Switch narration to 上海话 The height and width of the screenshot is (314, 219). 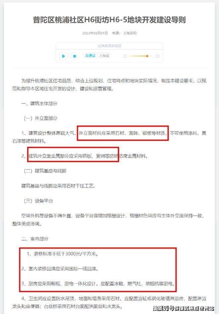pos(104,56)
